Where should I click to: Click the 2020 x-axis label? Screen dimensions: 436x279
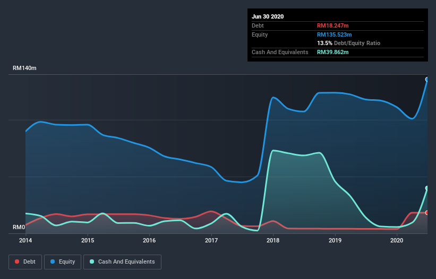click(x=397, y=240)
